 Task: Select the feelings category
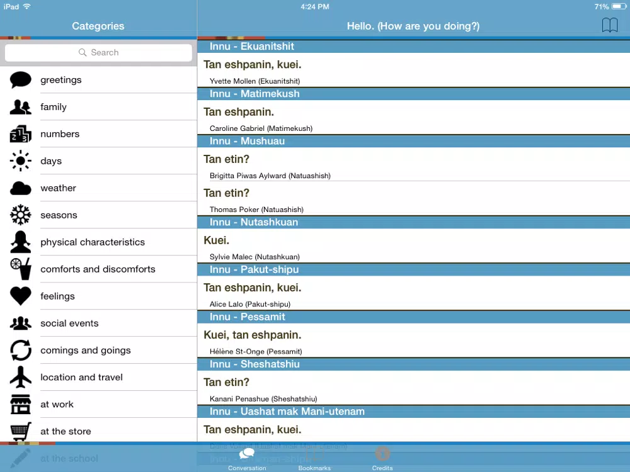point(98,296)
